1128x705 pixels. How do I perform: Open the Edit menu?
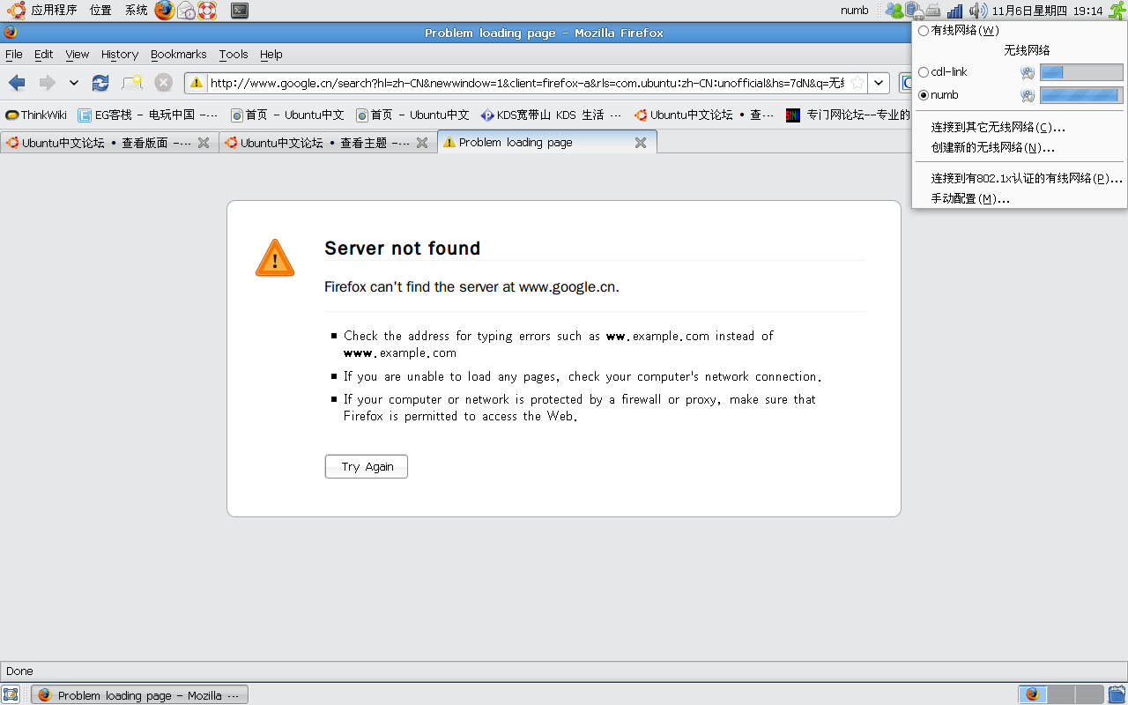tap(44, 55)
